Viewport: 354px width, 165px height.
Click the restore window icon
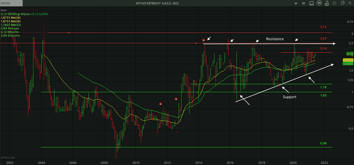(x=342, y=3)
